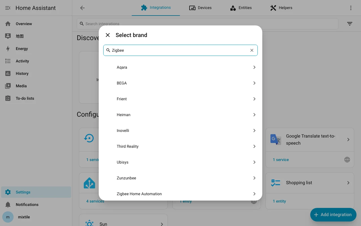Open the Aqara brand entry

point(180,67)
